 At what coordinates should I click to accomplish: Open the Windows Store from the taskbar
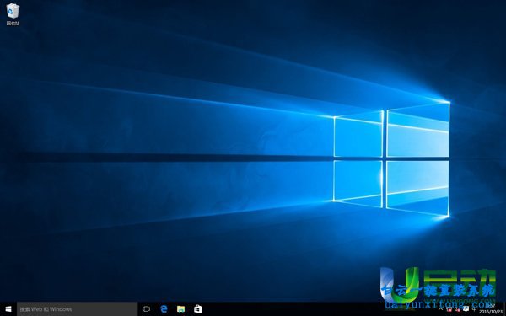point(198,309)
